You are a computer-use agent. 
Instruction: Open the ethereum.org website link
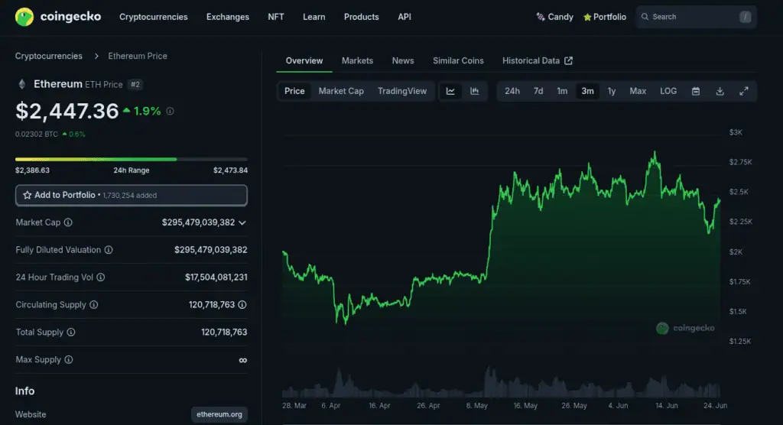pos(219,414)
